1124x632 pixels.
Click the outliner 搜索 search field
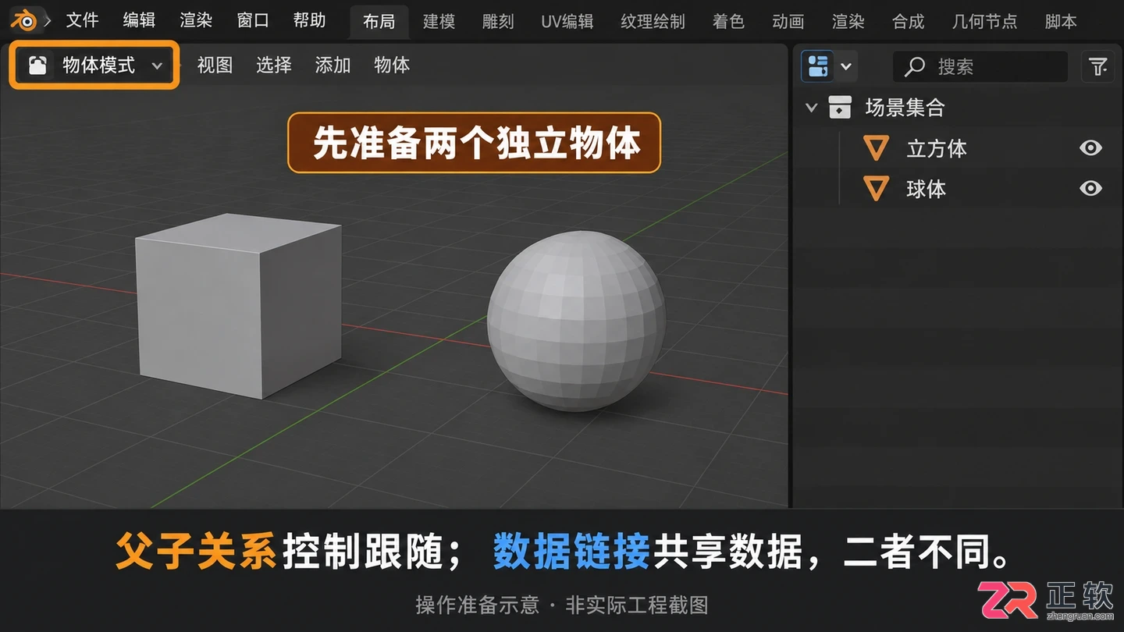(980, 66)
